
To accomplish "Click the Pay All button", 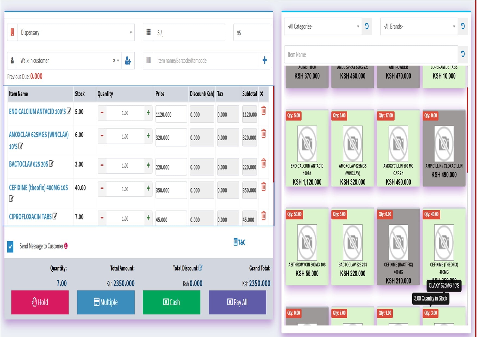I will pyautogui.click(x=237, y=302).
